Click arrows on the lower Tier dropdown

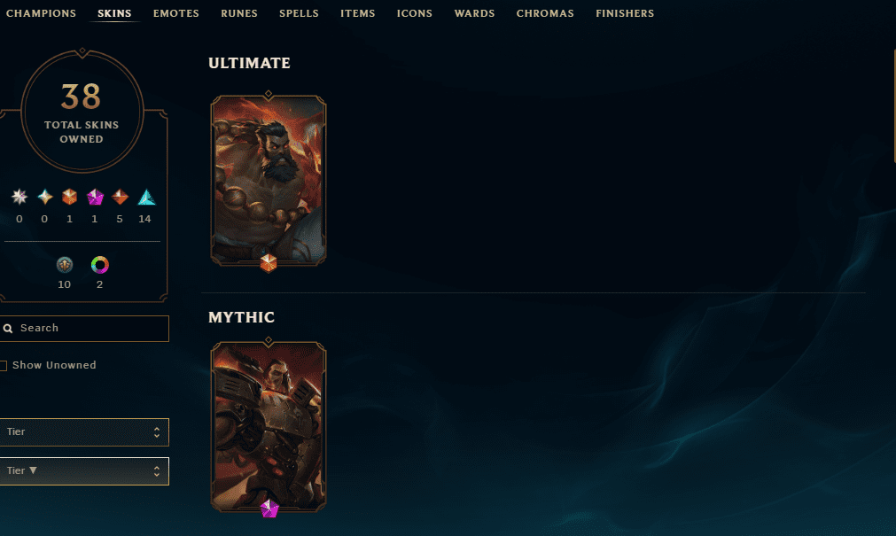pos(157,471)
